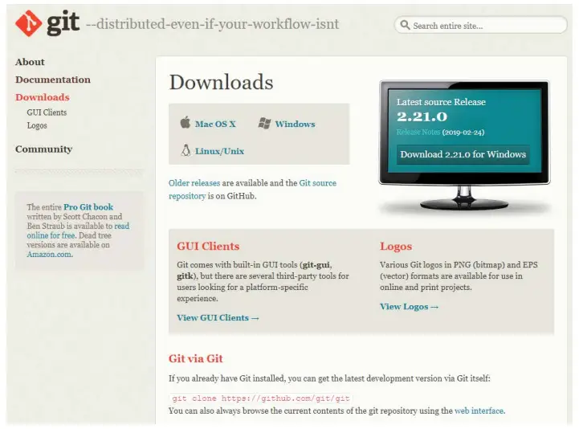Image resolution: width=579 pixels, height=429 pixels.
Task: Click the Windows flag icon
Action: click(x=264, y=124)
